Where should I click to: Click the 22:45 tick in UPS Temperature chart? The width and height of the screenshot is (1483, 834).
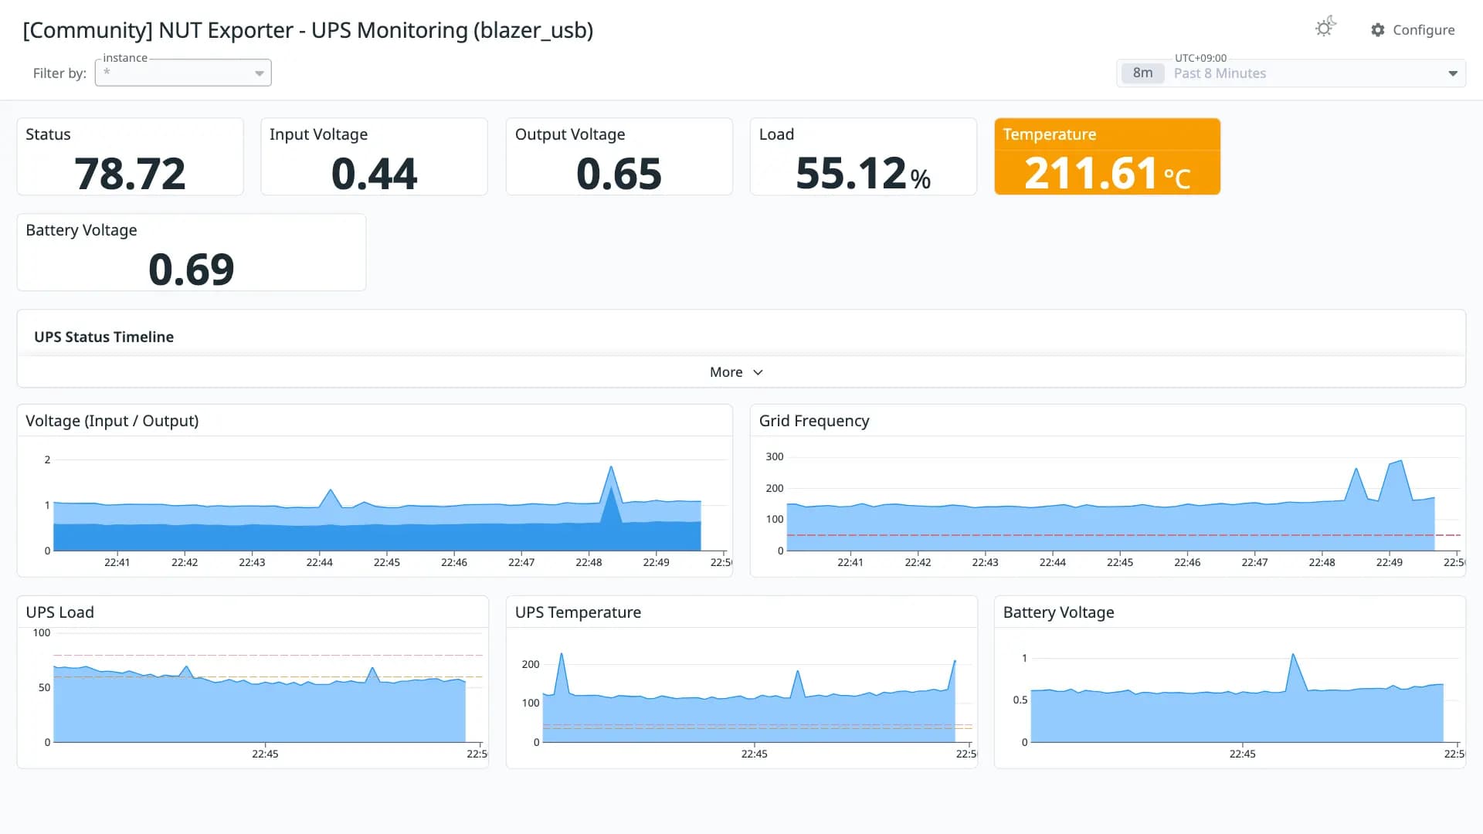pyautogui.click(x=754, y=754)
